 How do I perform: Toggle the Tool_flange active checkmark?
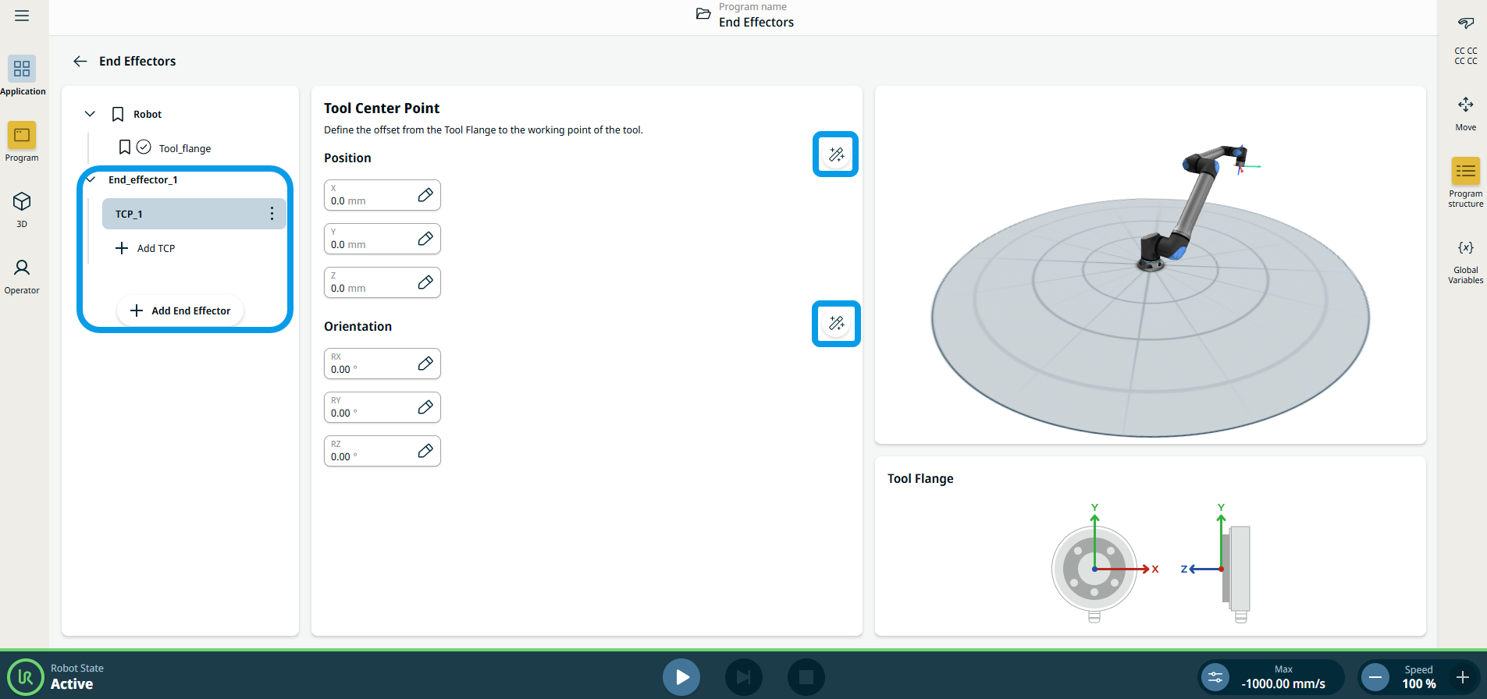tap(144, 147)
